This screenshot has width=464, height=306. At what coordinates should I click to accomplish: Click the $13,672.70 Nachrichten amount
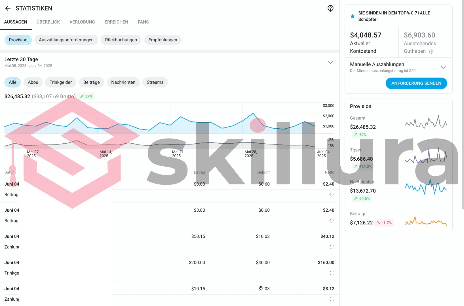[x=363, y=191]
